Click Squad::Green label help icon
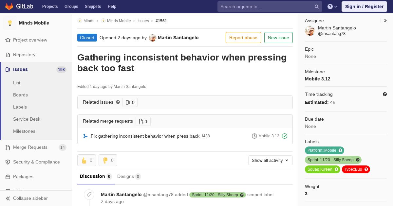The height and width of the screenshot is (206, 393). pos(336,169)
